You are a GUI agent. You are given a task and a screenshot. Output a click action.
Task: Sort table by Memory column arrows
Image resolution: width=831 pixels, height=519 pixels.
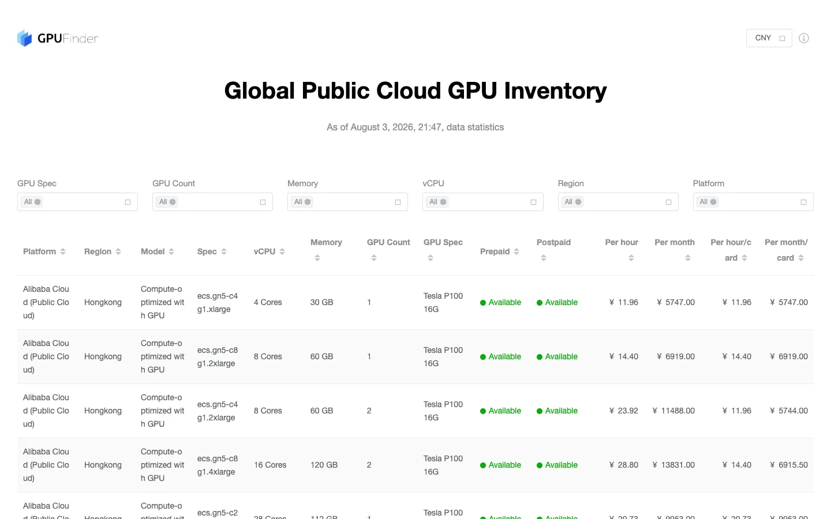coord(317,258)
